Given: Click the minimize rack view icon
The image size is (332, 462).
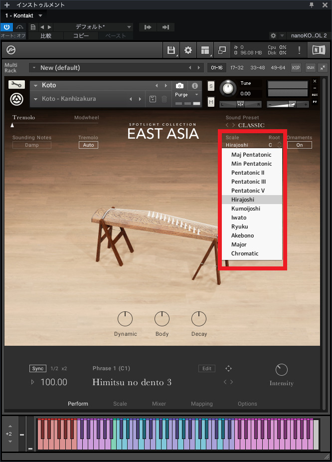Looking at the screenshot, I should coord(222,50).
